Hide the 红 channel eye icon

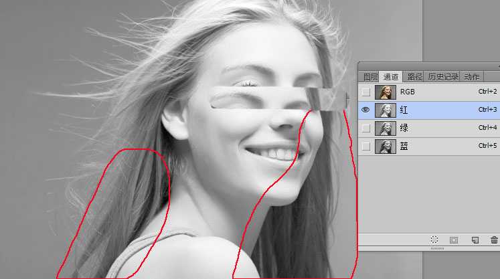[365, 110]
